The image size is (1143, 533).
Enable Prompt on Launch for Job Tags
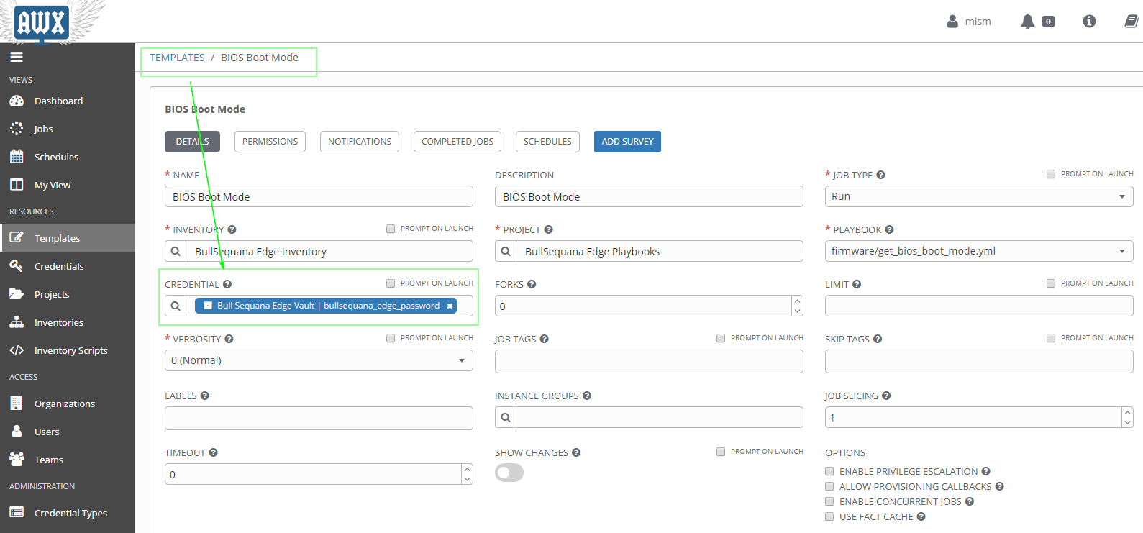pos(721,338)
